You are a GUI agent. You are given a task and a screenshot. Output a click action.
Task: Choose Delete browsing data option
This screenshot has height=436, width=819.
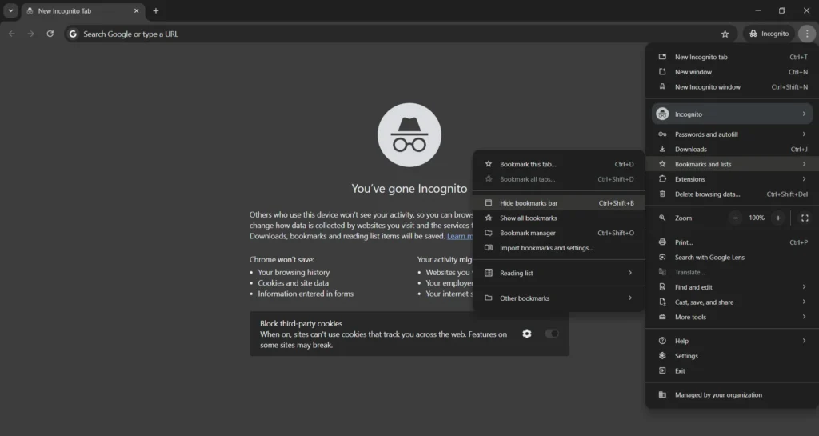(x=733, y=194)
